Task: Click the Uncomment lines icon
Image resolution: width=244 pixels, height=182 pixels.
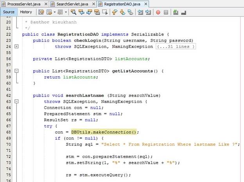Action: tap(184, 12)
